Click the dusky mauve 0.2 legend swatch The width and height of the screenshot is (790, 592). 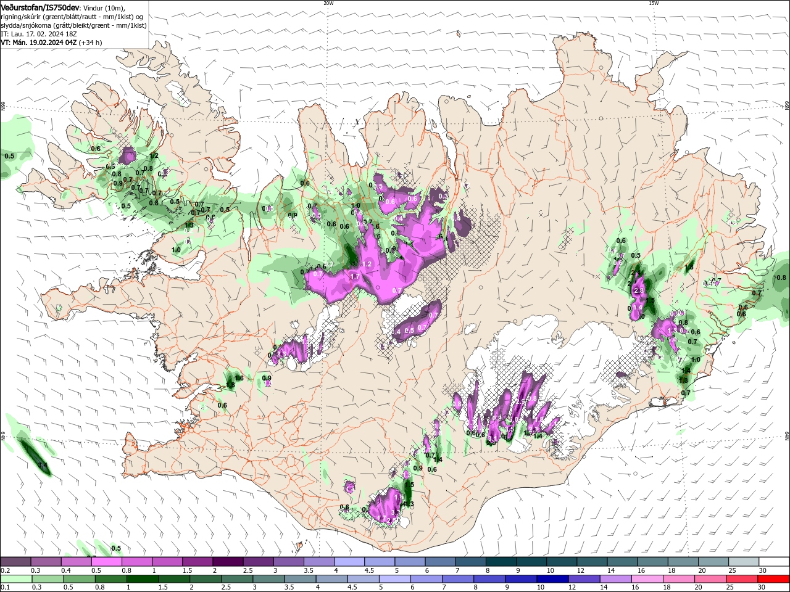(16, 562)
